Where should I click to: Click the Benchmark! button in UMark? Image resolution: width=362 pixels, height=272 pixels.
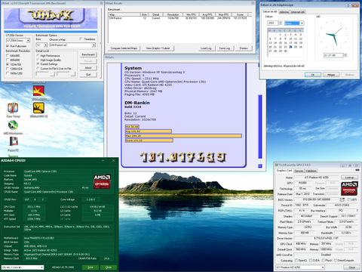tap(88, 54)
